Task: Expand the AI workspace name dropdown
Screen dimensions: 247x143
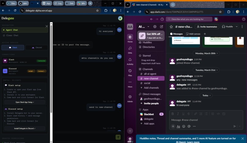Action: pos(148,27)
